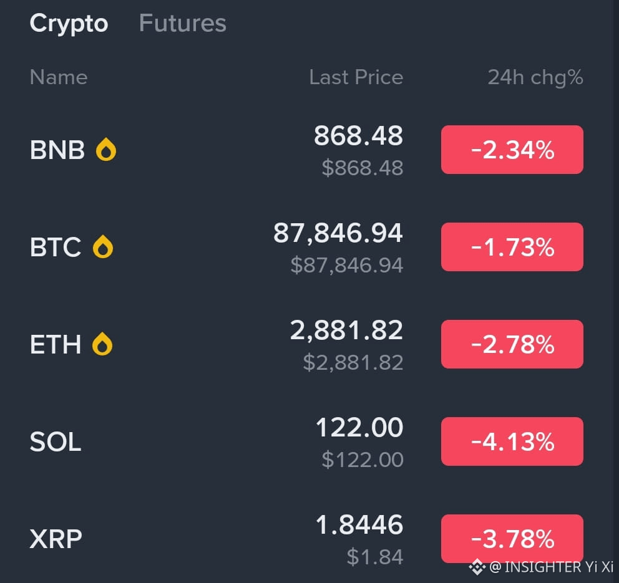Viewport: 619px width, 583px height.
Task: Tap the XRP -3.78% change badge
Action: (x=512, y=538)
